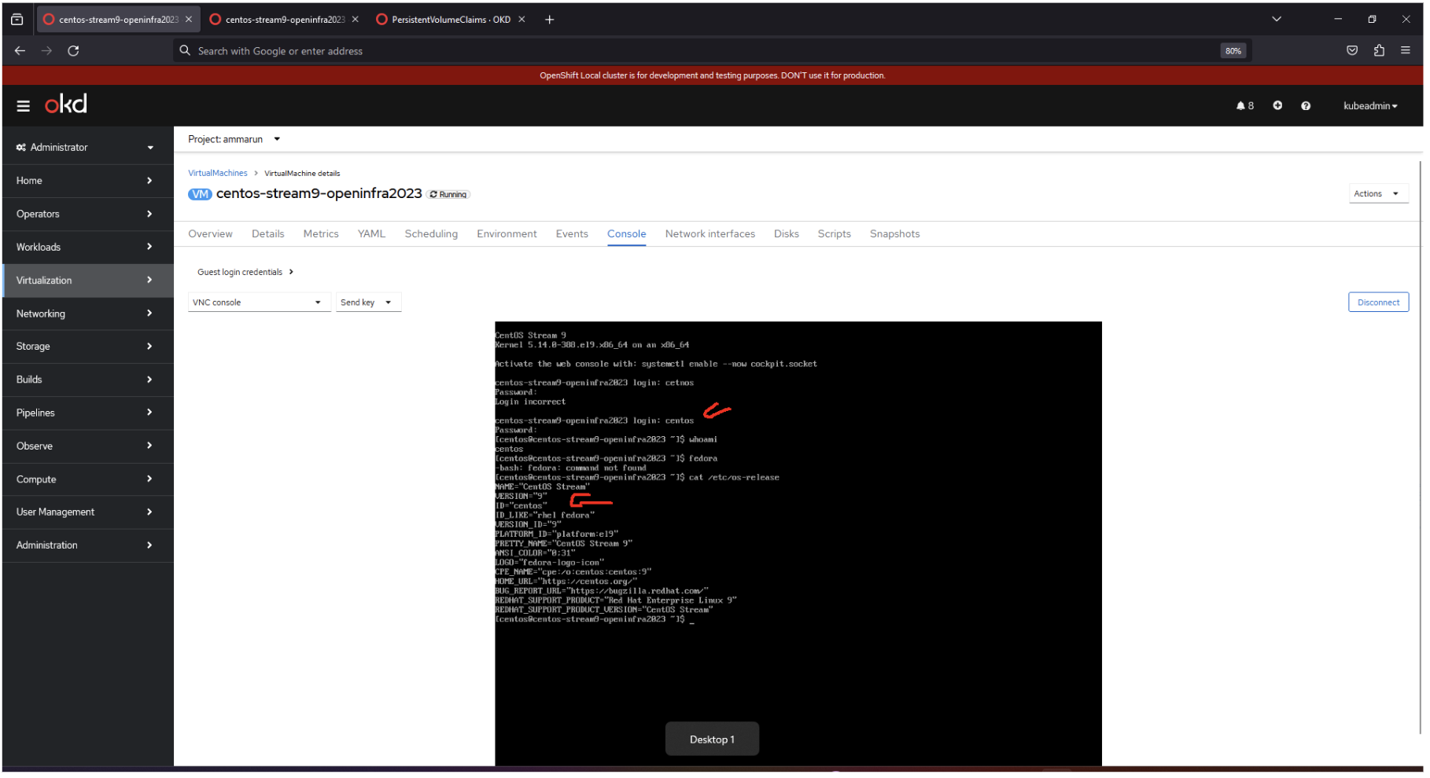Viewport: 1430px width, 778px height.
Task: Open the Events tab
Action: tap(573, 235)
